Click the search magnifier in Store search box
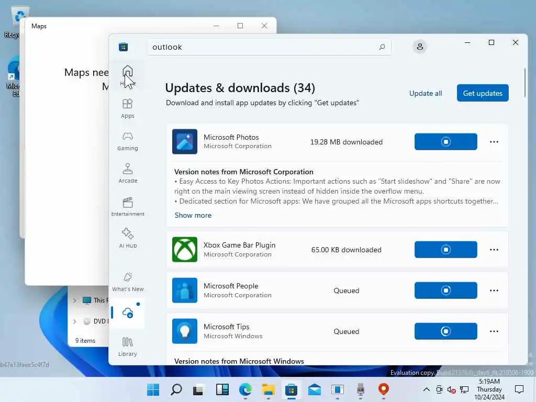 coord(382,47)
